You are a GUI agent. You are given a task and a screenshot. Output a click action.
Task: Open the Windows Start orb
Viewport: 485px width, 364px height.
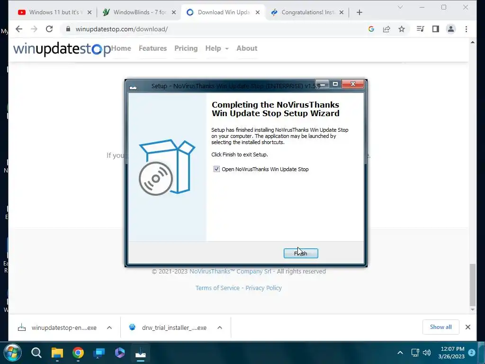click(12, 353)
